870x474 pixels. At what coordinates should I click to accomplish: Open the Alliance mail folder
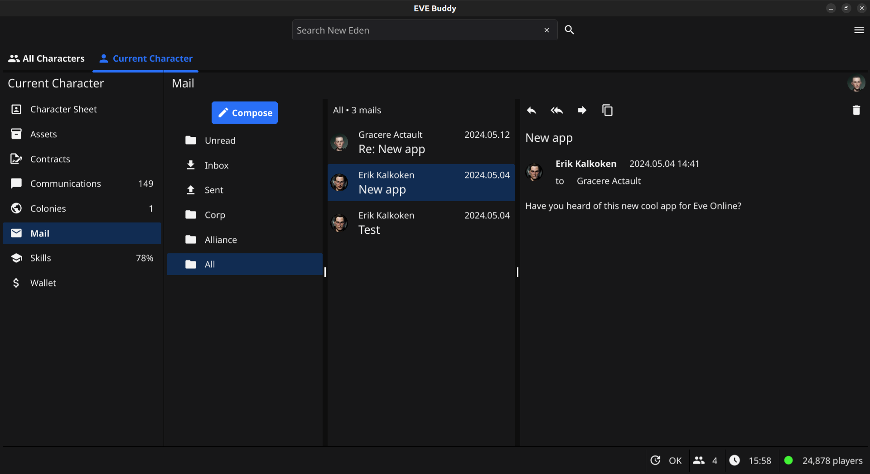245,240
